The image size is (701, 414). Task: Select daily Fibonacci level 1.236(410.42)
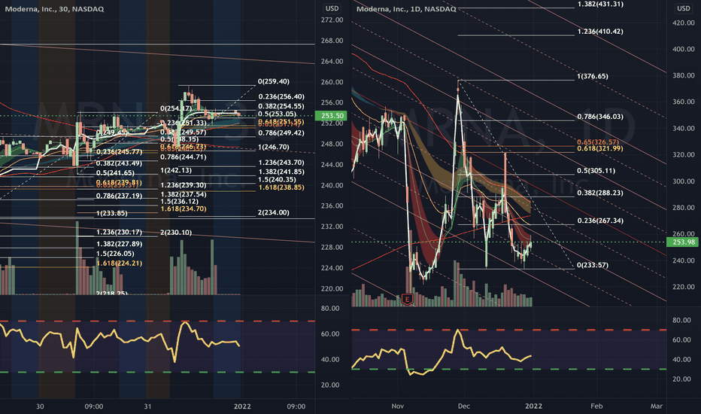pos(600,32)
